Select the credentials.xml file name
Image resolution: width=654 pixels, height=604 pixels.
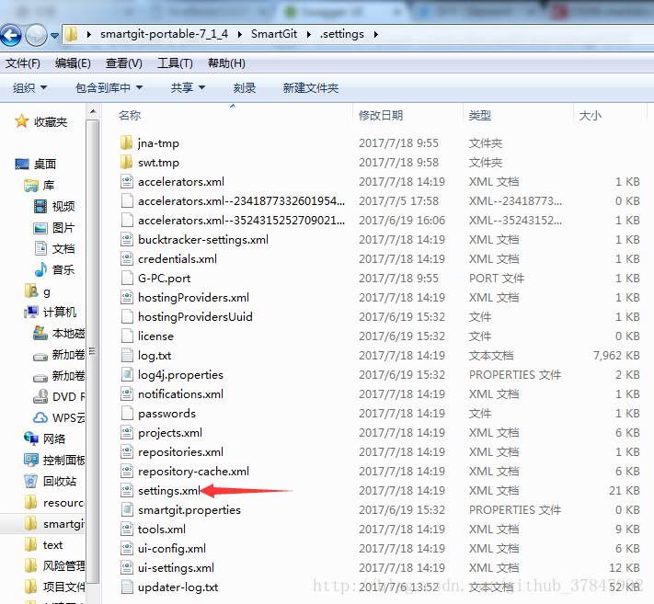(178, 259)
